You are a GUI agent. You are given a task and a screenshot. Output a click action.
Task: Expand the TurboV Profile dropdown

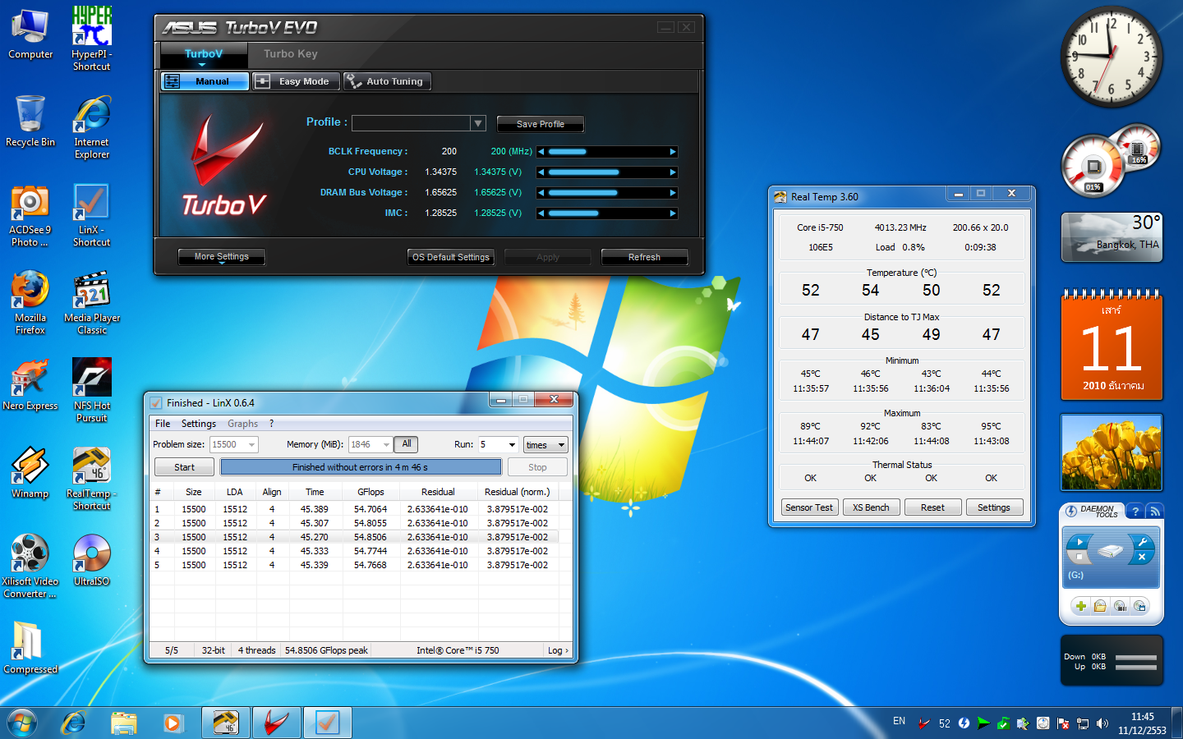pos(478,123)
